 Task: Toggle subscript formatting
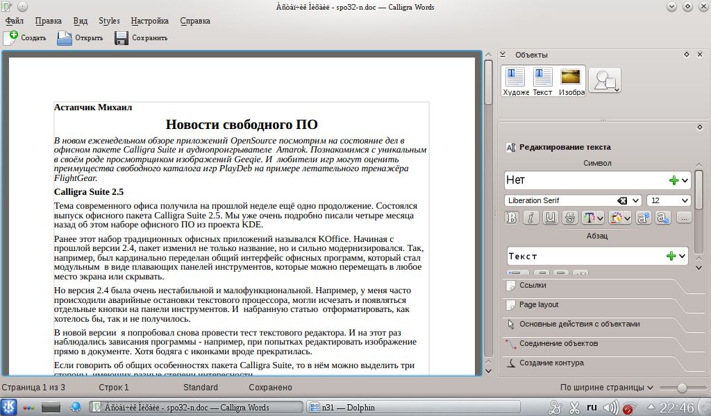pyautogui.click(x=662, y=218)
